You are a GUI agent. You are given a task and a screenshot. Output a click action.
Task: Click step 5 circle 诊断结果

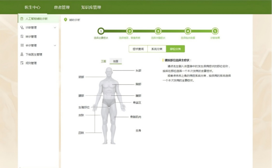pyautogui.click(x=215, y=31)
